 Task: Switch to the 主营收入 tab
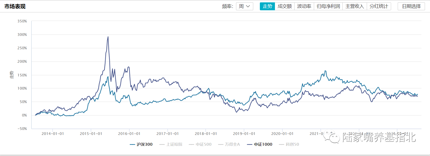pos(355,6)
